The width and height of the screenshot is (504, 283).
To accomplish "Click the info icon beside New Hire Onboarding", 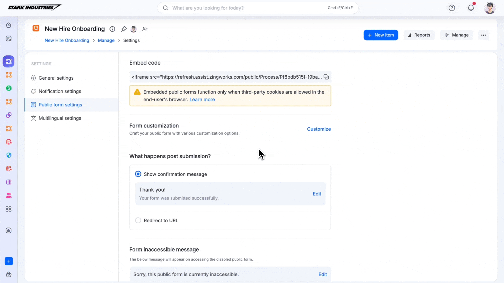I will (112, 29).
